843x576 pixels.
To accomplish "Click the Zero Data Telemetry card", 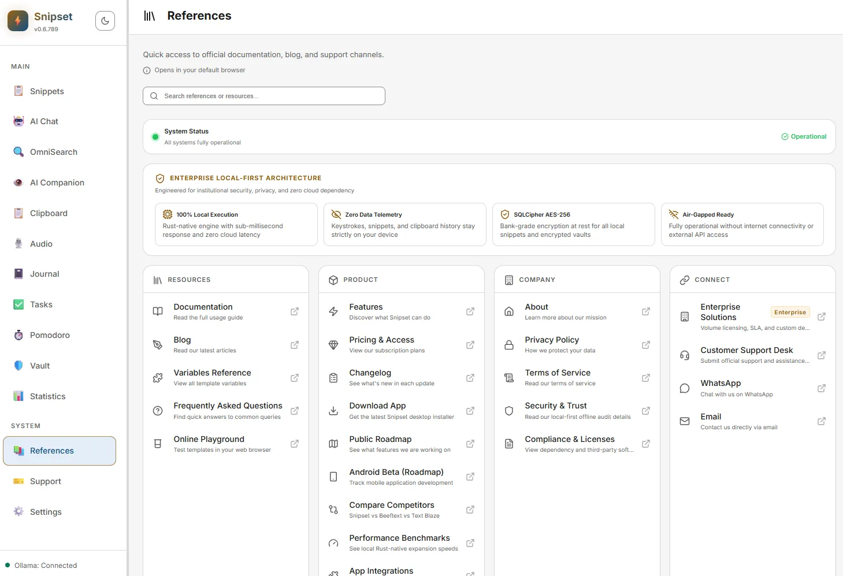I will tap(405, 224).
